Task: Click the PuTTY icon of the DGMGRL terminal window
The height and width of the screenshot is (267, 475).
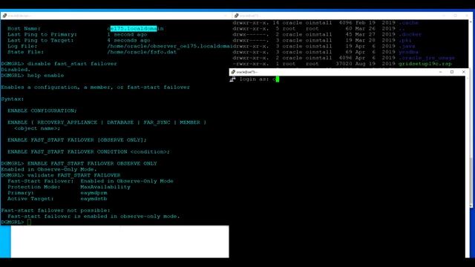Action: coord(4,16)
